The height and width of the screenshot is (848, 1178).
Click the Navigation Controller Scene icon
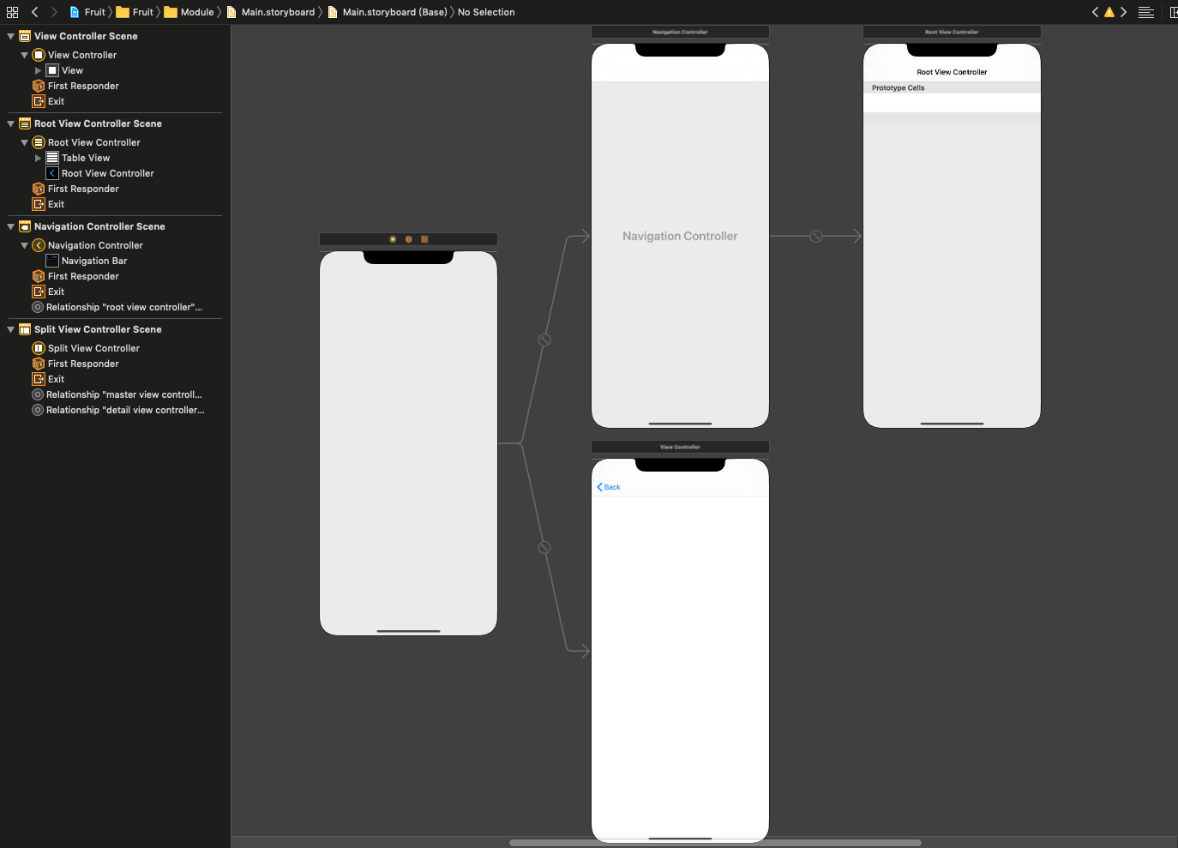pyautogui.click(x=25, y=226)
